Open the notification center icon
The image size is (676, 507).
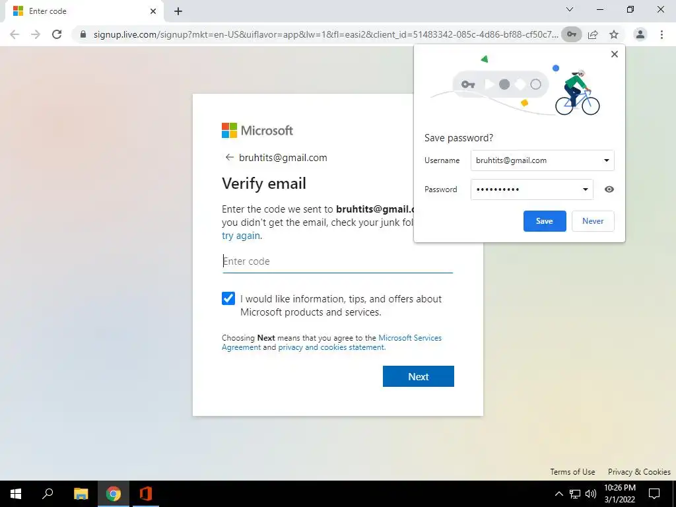point(654,494)
